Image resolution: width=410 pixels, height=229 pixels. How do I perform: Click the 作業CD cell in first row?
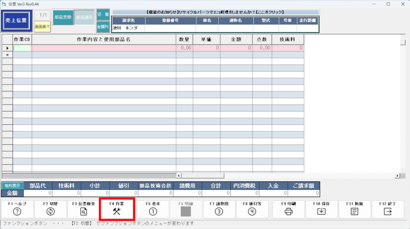point(22,48)
